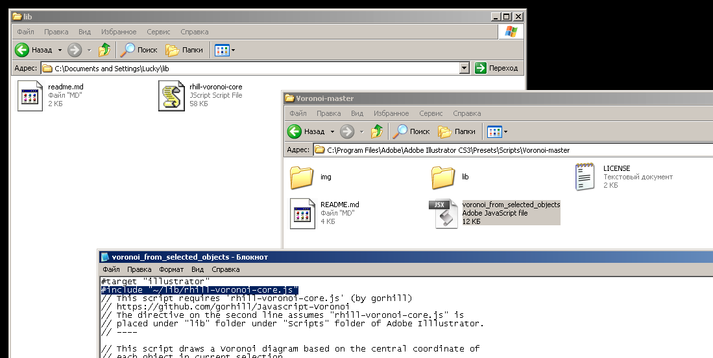Viewport: 713px width, 358px height.
Task: Click the highlighted #include line in Notepad
Action: click(x=200, y=290)
